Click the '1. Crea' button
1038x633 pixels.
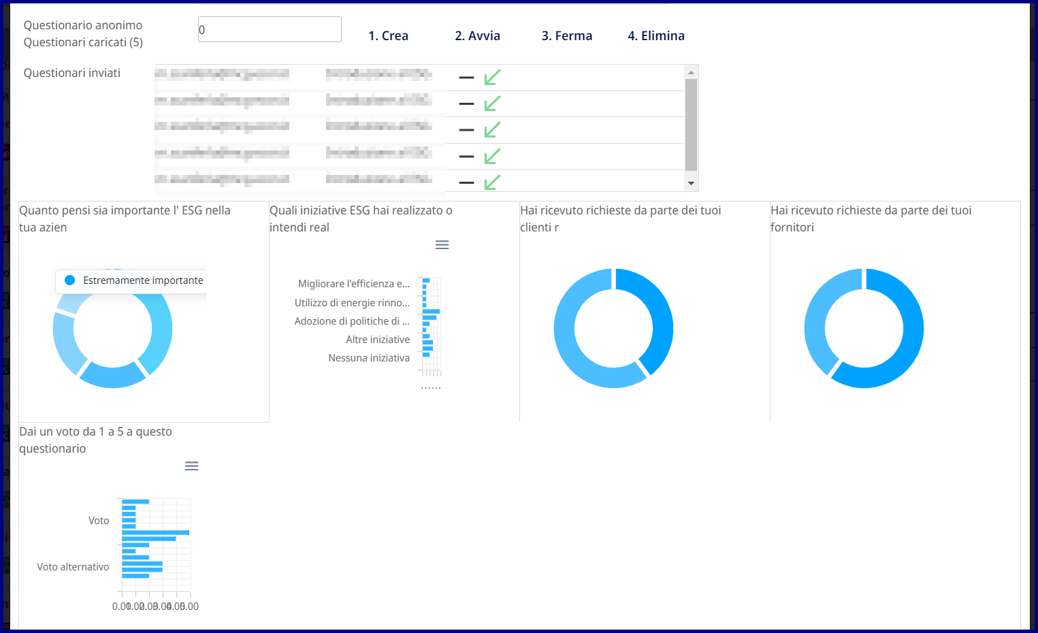coord(388,36)
